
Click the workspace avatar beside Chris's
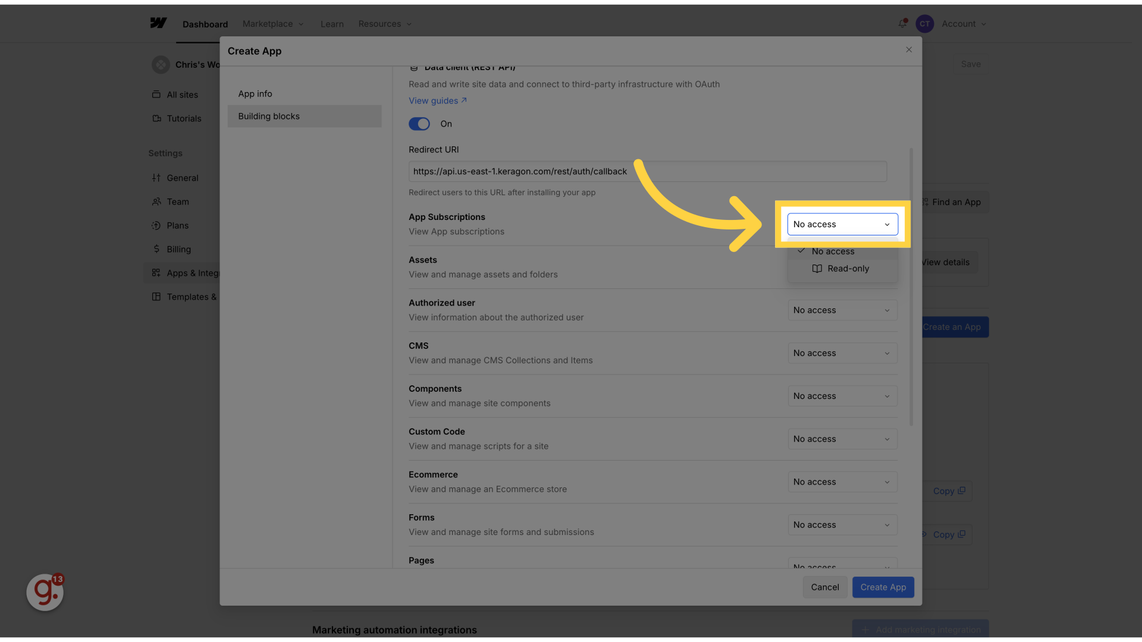coord(161,64)
